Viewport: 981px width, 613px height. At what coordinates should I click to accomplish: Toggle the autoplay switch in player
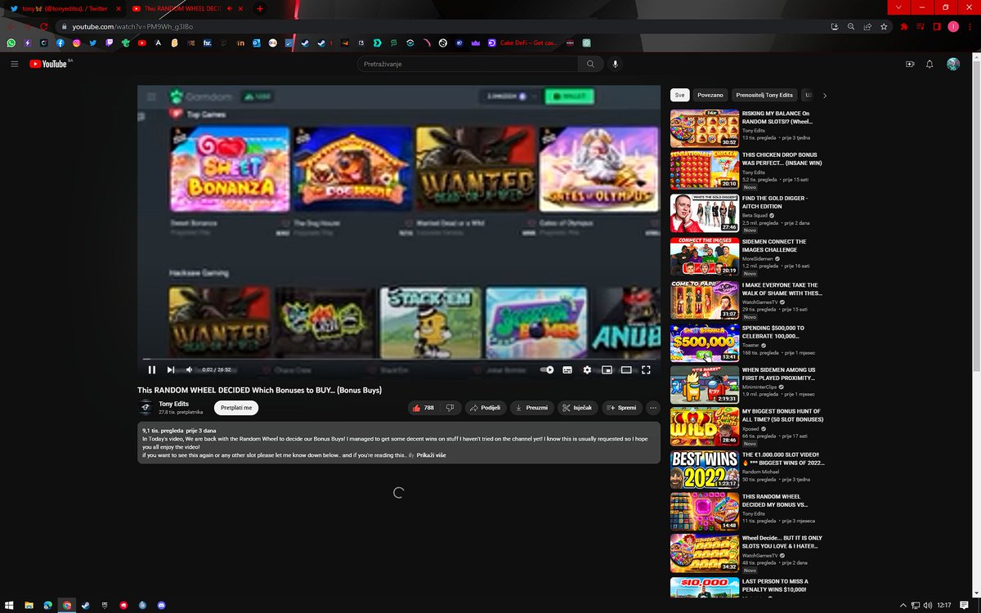click(x=548, y=369)
